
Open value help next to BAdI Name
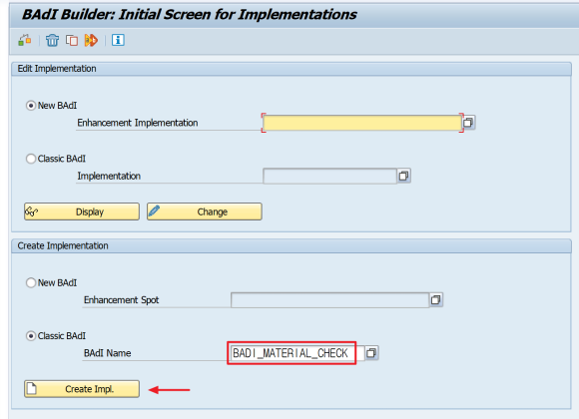[x=371, y=353]
